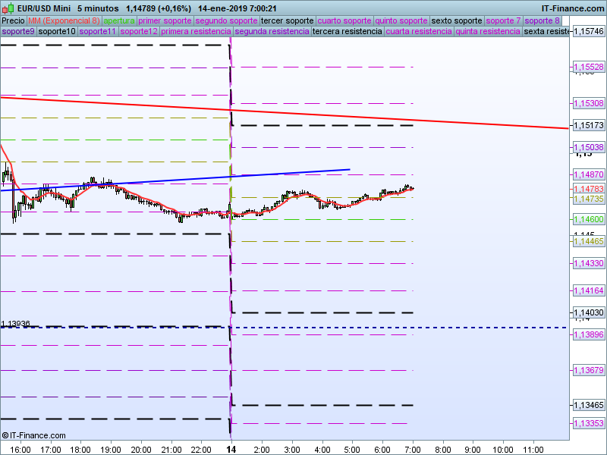Click the day 14 marker on time axis
Viewport: 607px width, 455px height.
coord(231,449)
